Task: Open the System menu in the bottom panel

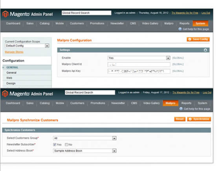Action: coord(203,103)
